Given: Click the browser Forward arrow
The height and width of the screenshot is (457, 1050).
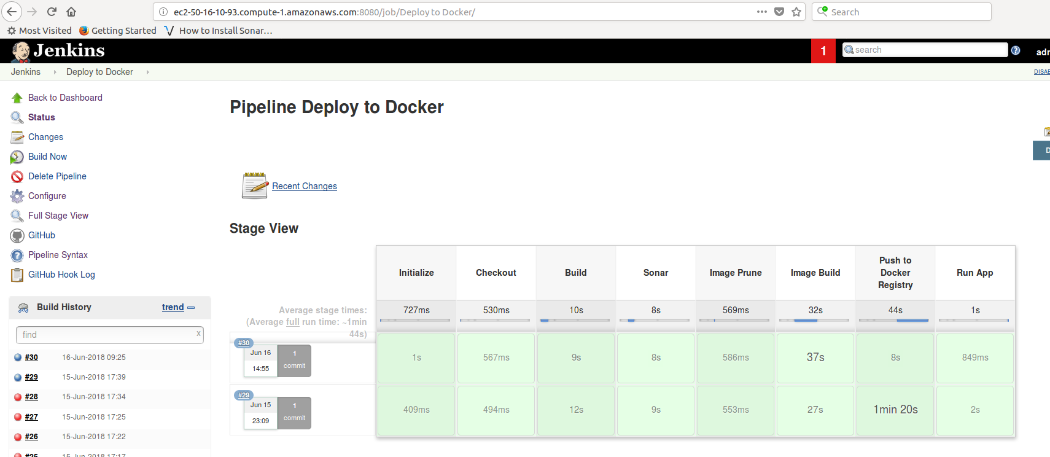Looking at the screenshot, I should (x=32, y=12).
